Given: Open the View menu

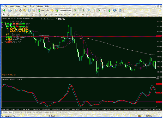Looking at the screenshot, I should tap(11, 6).
